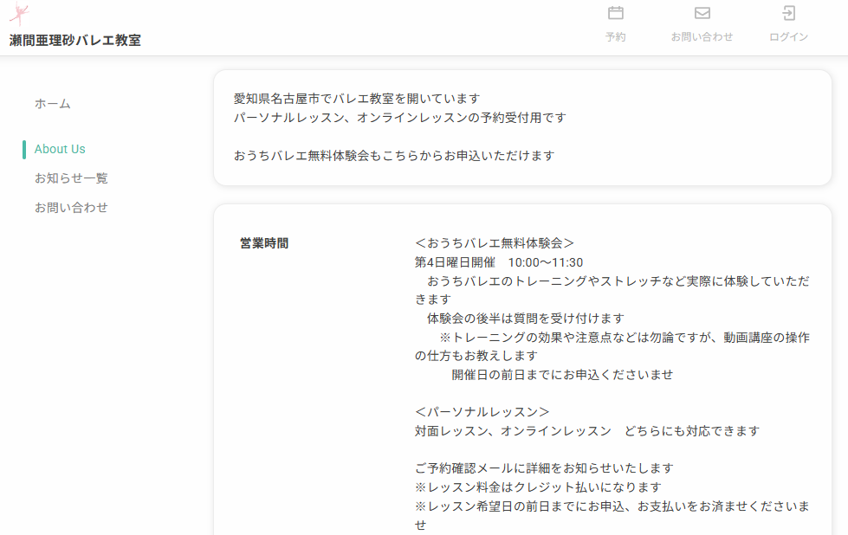Click the login arrow icon
Image resolution: width=848 pixels, height=535 pixels.
(x=788, y=13)
